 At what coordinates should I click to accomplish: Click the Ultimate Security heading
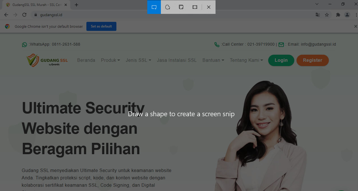pos(83,128)
